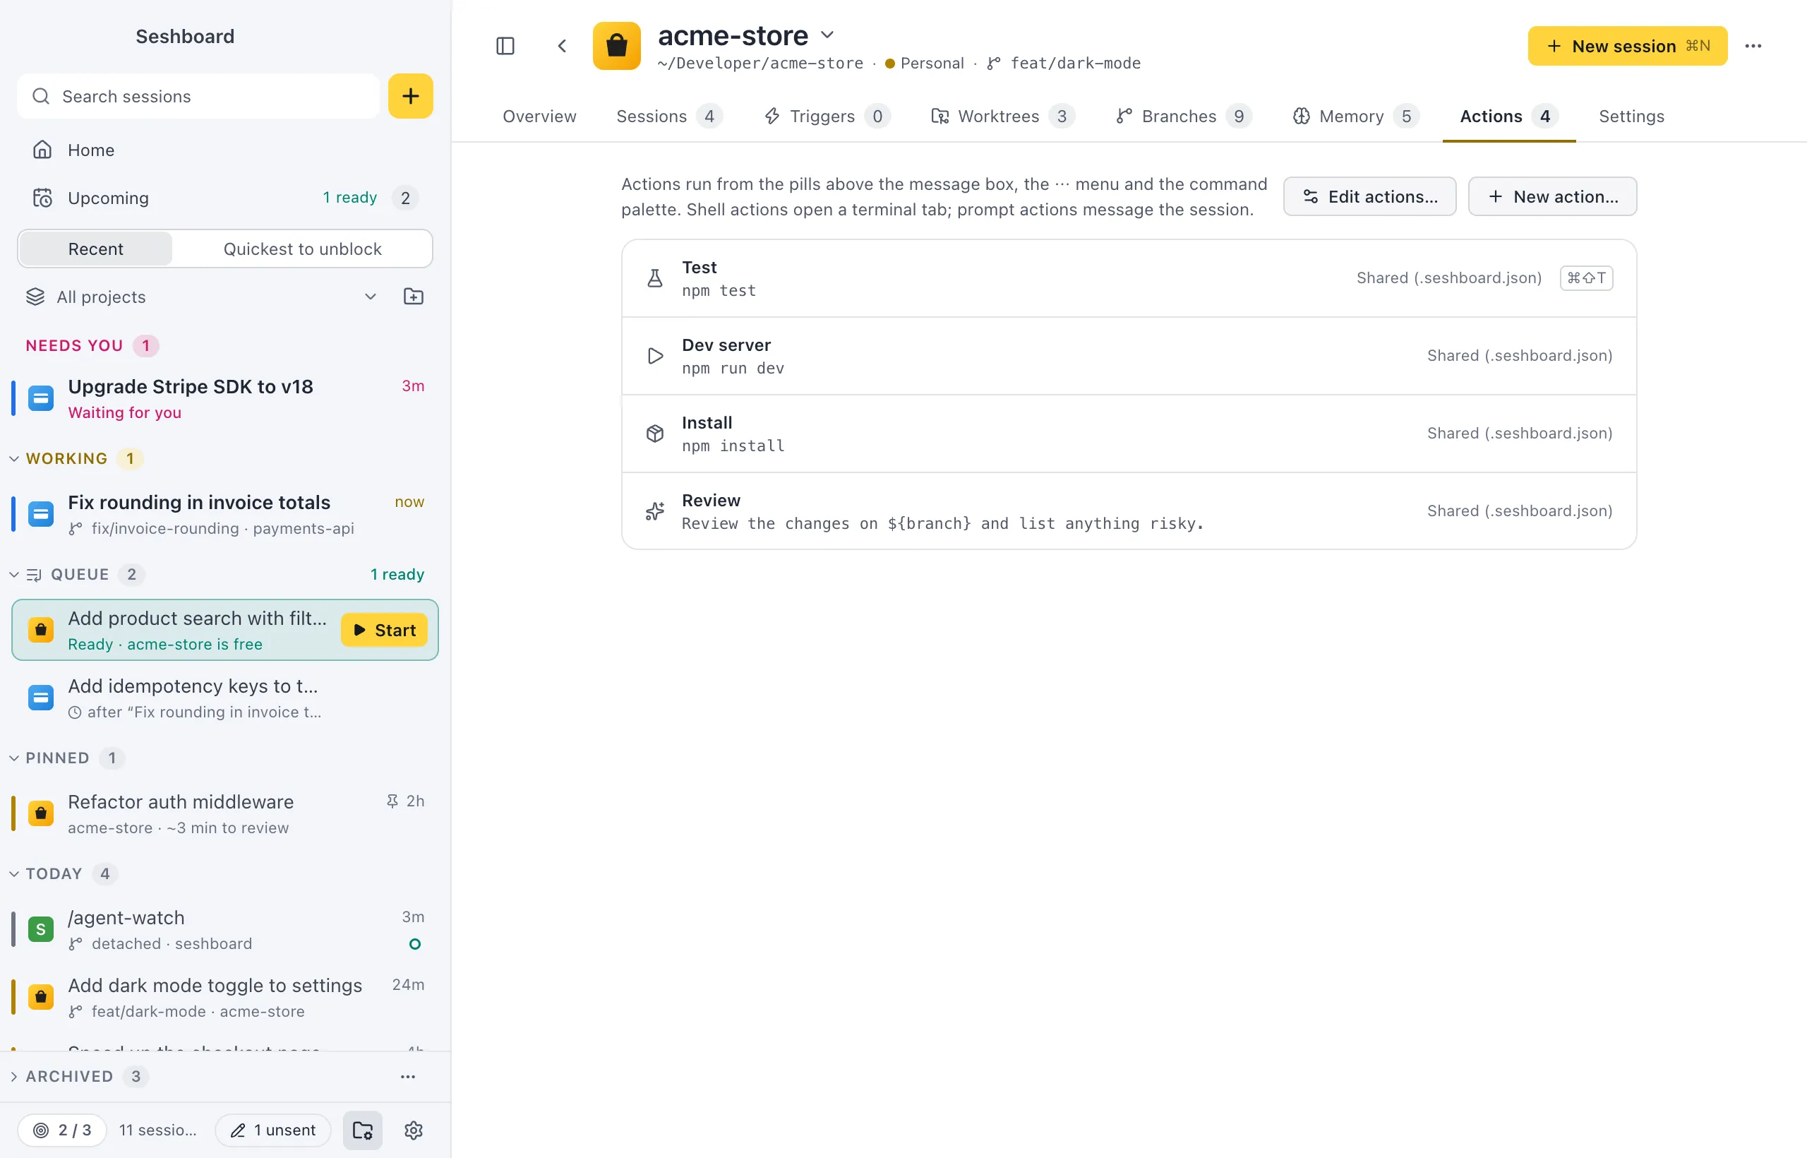Screen dimensions: 1807x1158
Task: Click the yellow plus button beside search
Action: (x=410, y=95)
